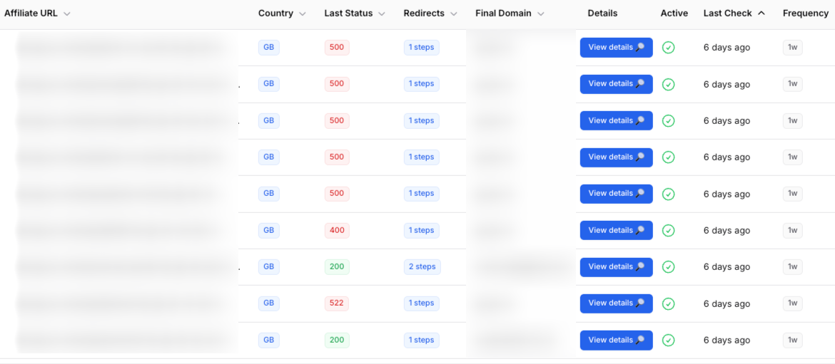This screenshot has height=364, width=835.
Task: Sort by the Redirects column header
Action: (x=424, y=14)
